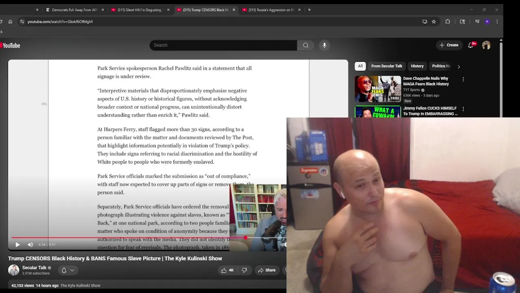The height and width of the screenshot is (293, 520).
Task: Close the Trump CENSORS Black History tab
Action: point(234,10)
